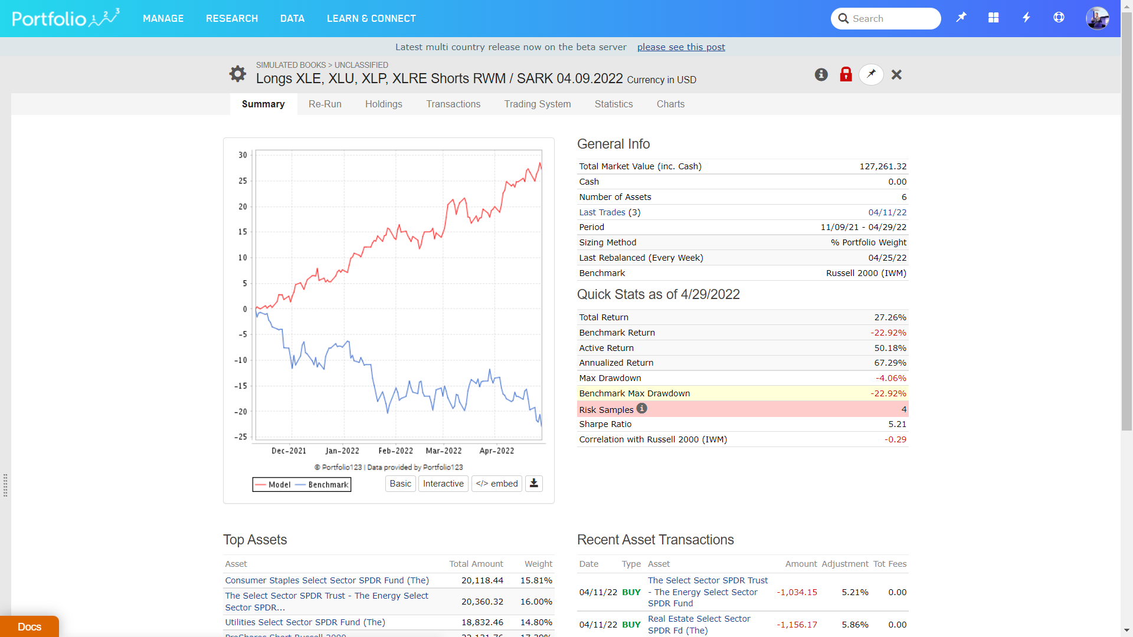Click the Search input field
Screen dimensions: 1133x637
coord(891,18)
